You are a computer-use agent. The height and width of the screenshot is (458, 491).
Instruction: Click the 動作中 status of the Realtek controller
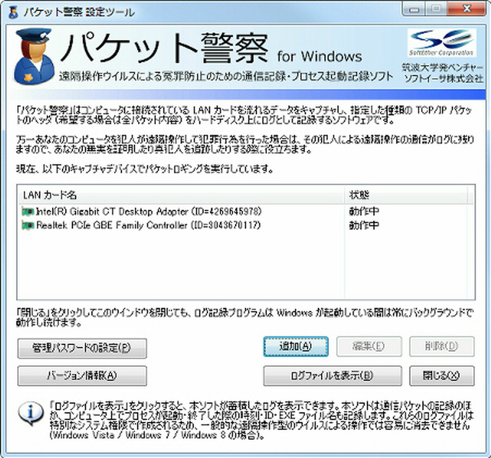click(364, 225)
